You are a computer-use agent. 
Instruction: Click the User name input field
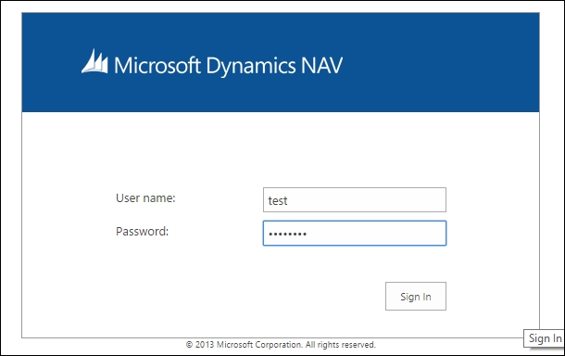355,200
